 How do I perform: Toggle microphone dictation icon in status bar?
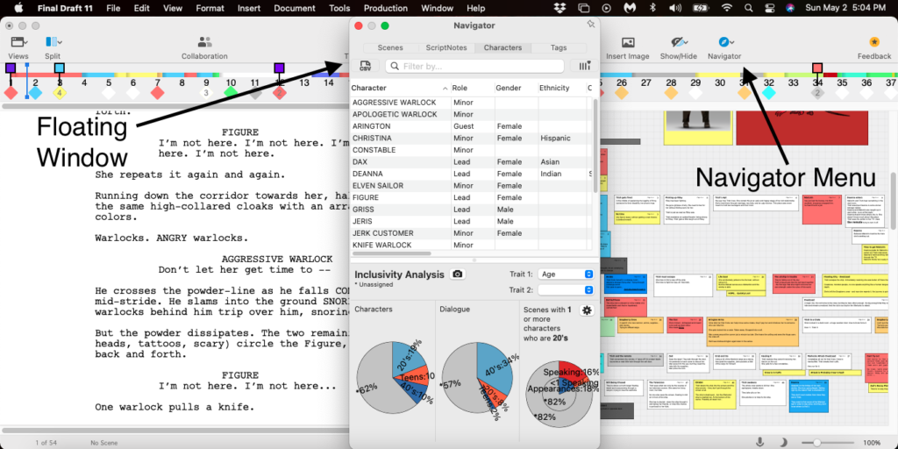pyautogui.click(x=759, y=442)
